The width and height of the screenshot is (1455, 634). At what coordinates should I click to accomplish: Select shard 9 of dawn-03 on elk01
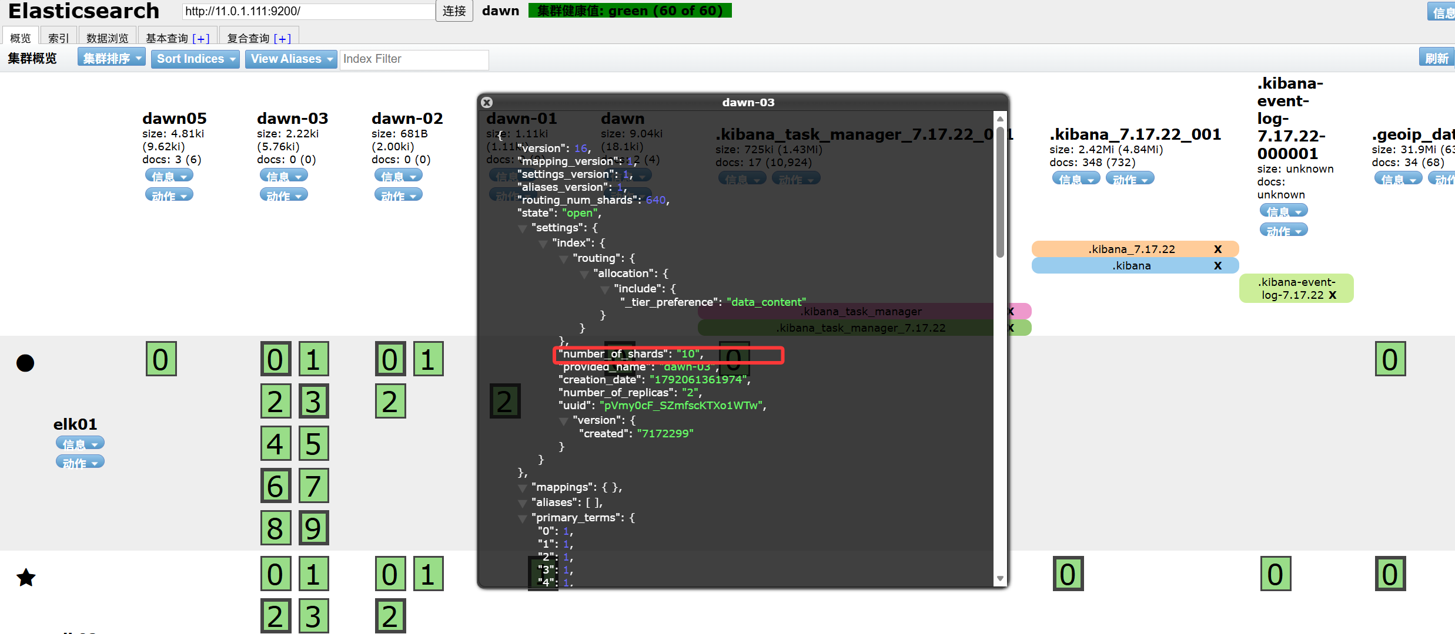click(314, 528)
